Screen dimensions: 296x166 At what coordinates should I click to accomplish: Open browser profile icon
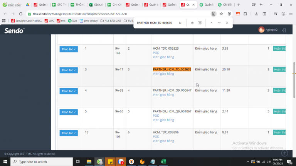pos(283,14)
